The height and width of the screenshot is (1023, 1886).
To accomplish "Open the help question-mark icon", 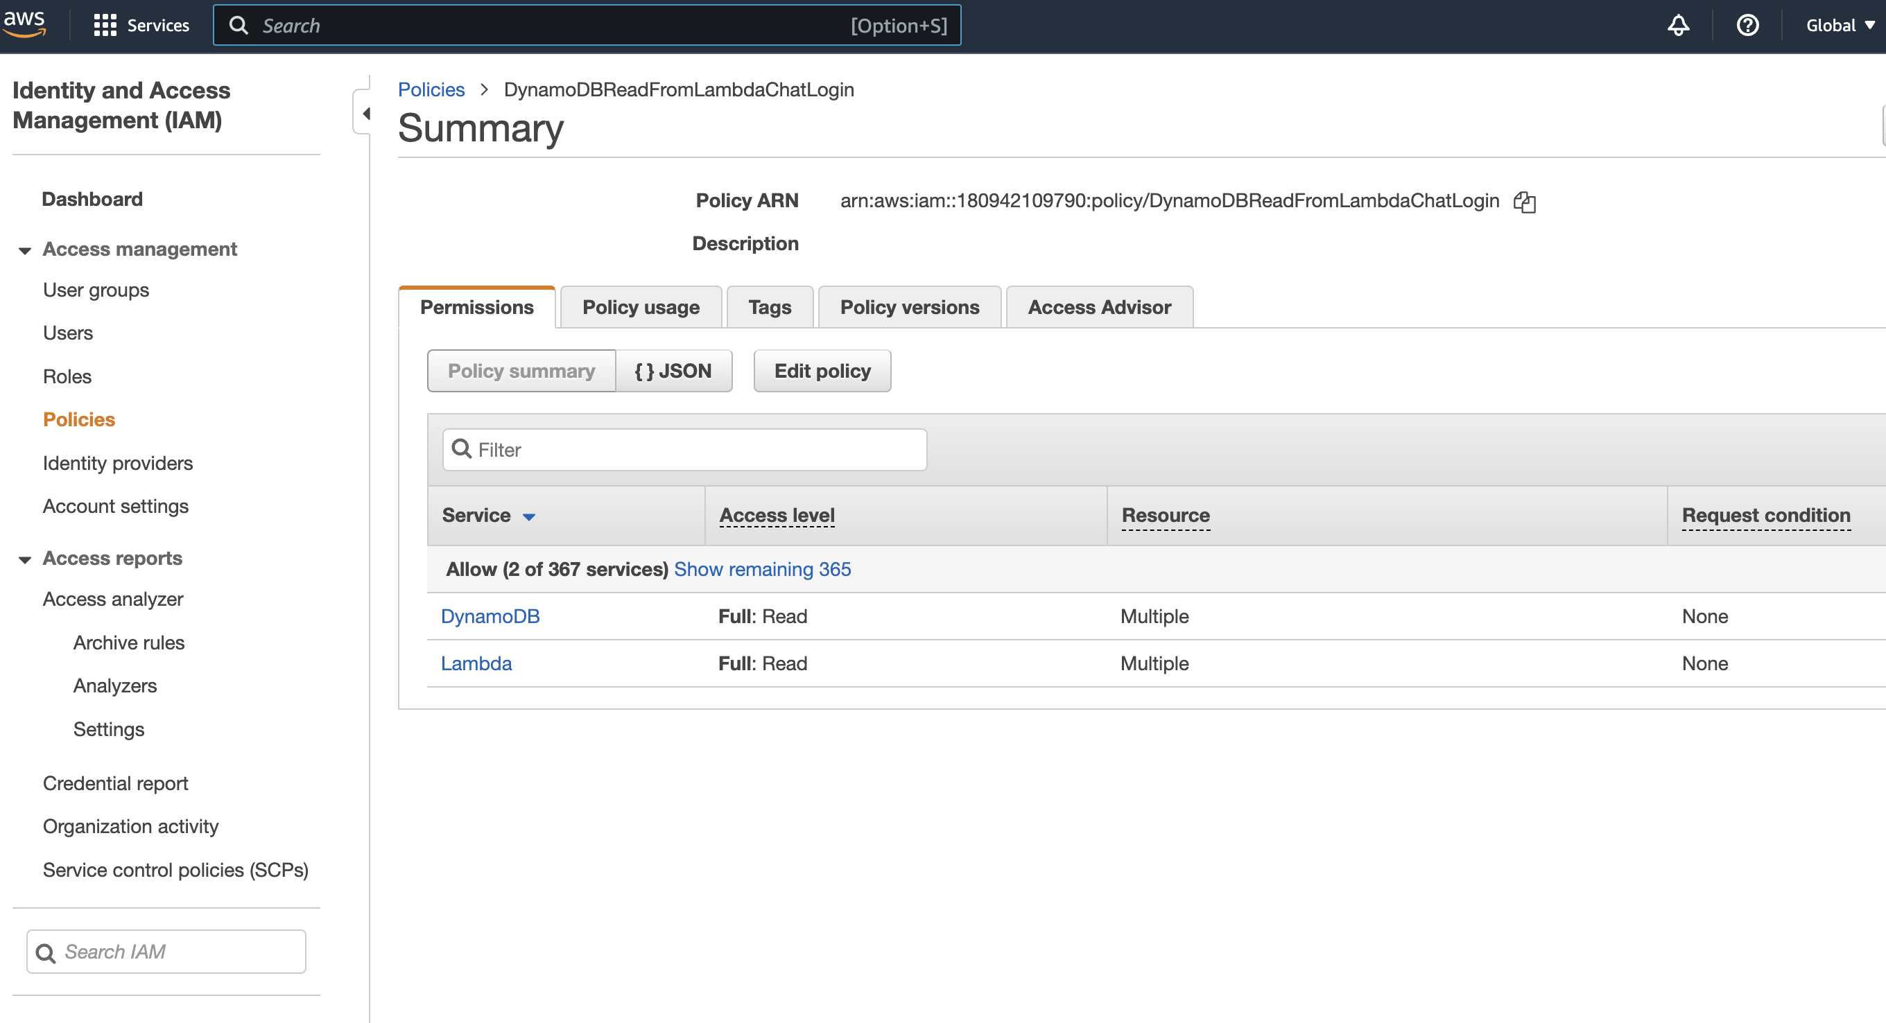I will (x=1747, y=26).
